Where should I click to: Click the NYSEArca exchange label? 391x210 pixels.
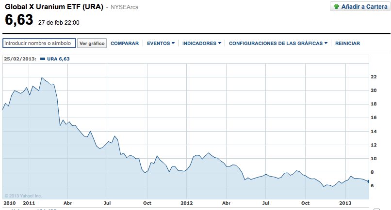pyautogui.click(x=125, y=7)
